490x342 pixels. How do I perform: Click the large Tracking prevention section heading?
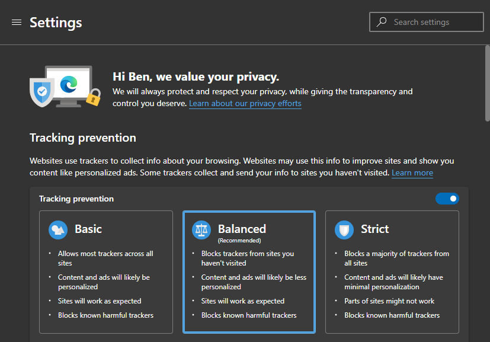pos(83,138)
